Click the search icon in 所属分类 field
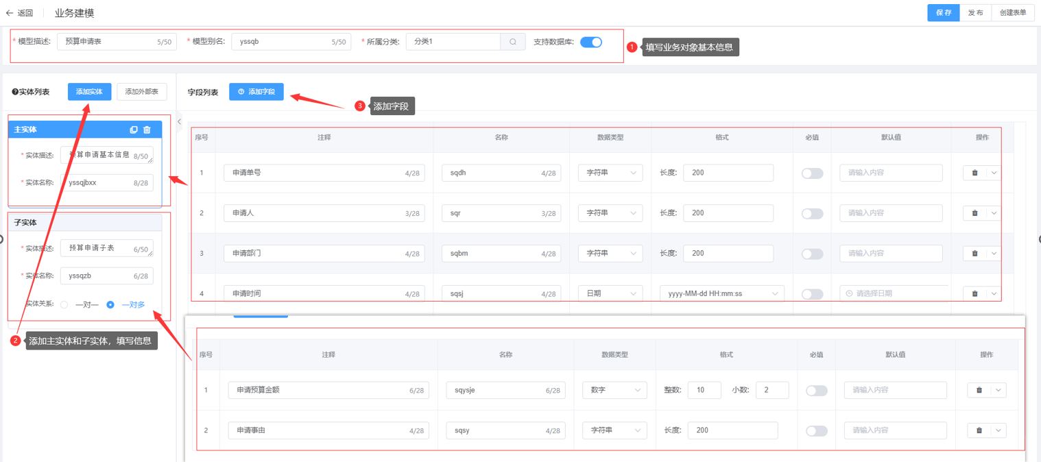The image size is (1041, 462). [513, 42]
